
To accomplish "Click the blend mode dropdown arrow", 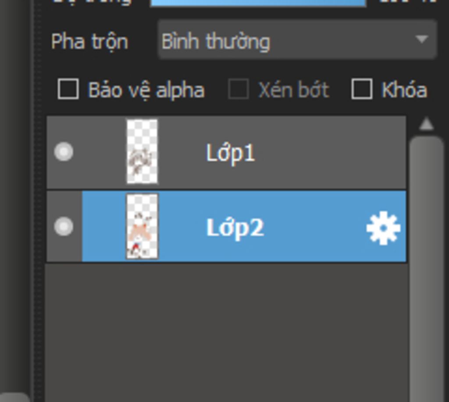I will point(421,39).
